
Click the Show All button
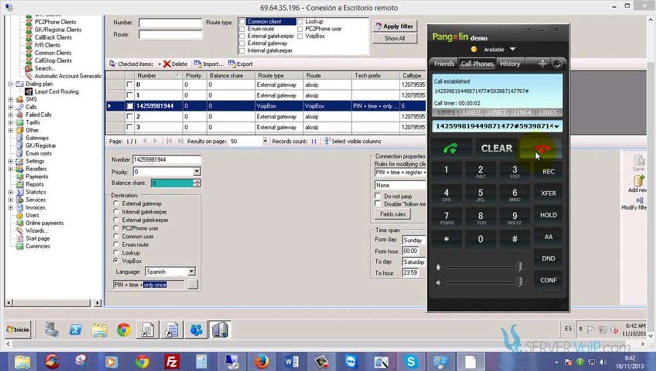tap(395, 38)
